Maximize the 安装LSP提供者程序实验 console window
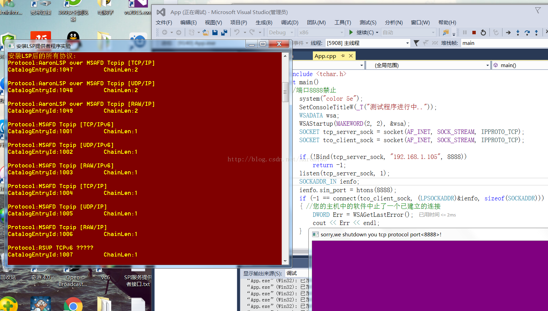548x311 pixels. tap(263, 44)
